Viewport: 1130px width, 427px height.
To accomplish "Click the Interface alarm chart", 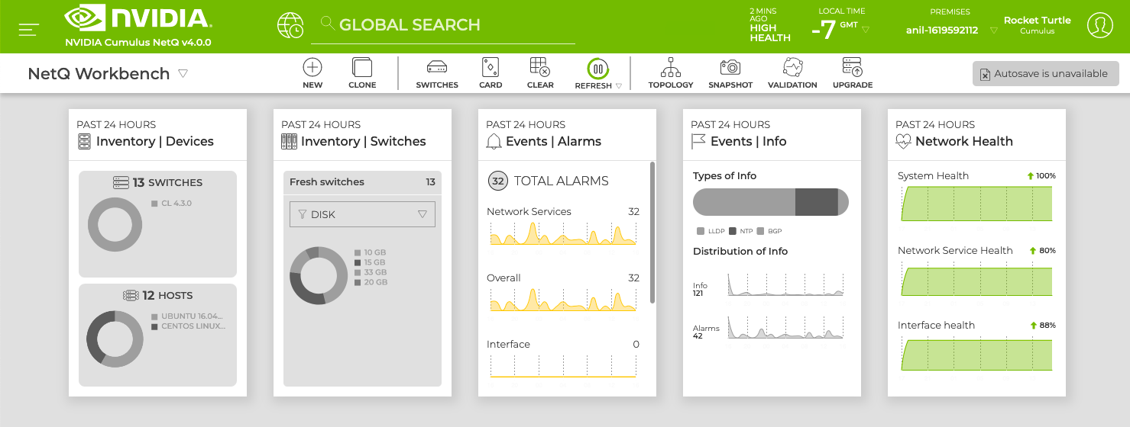I will [563, 365].
